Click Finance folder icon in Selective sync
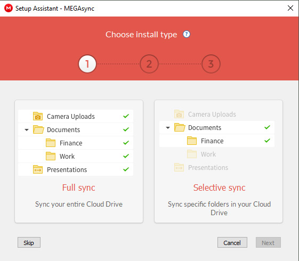 click(192, 141)
